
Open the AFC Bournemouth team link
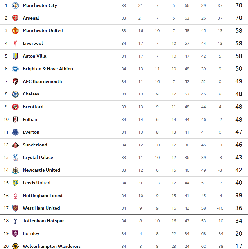pyautogui.click(x=42, y=81)
